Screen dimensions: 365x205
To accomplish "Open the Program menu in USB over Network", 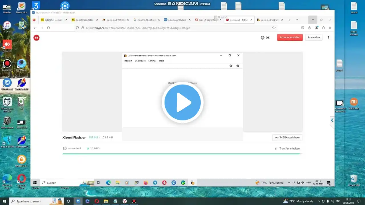I will pos(128,61).
